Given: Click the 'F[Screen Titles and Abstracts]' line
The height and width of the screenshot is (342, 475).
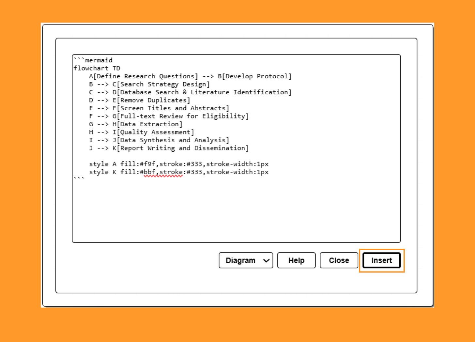Looking at the screenshot, I should 159,108.
